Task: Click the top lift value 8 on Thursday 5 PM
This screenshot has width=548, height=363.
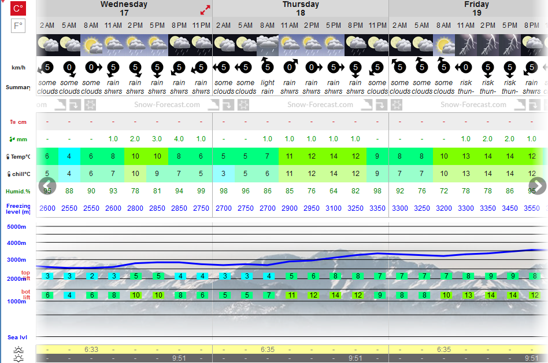Action: [335, 276]
